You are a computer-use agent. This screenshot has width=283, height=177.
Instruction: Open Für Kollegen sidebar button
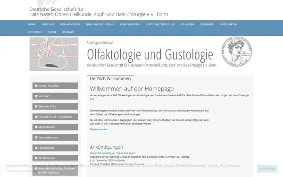tap(55, 148)
